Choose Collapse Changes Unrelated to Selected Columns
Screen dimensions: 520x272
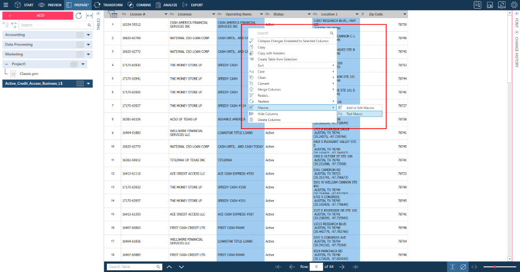(293, 41)
